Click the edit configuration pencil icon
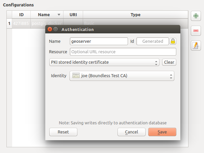 (x=196, y=45)
